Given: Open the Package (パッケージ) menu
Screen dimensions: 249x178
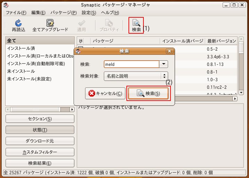Looking at the screenshot, I should coord(64,13).
